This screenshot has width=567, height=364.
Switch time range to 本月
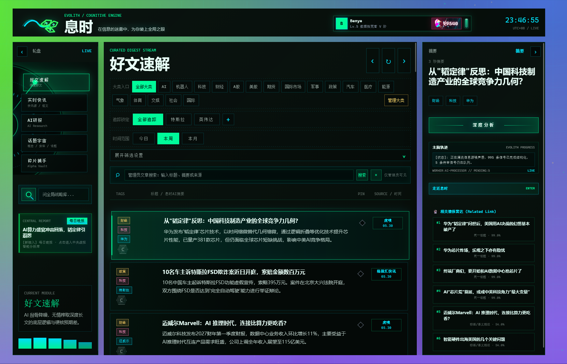[x=193, y=139]
